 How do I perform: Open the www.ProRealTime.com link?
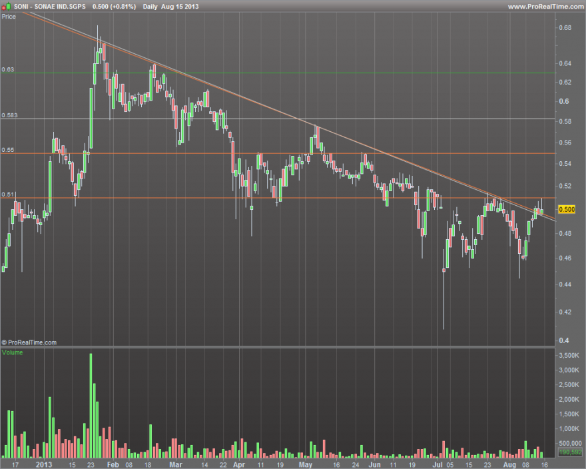point(545,7)
